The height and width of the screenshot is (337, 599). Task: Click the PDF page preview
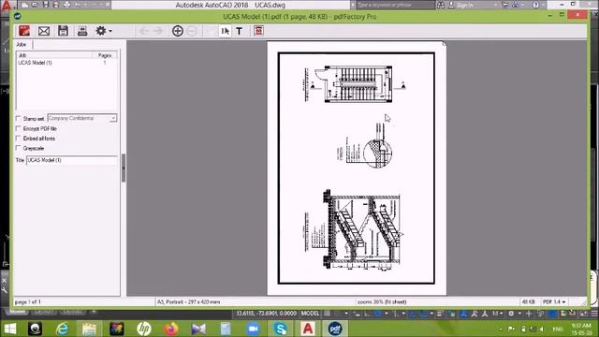click(x=357, y=168)
